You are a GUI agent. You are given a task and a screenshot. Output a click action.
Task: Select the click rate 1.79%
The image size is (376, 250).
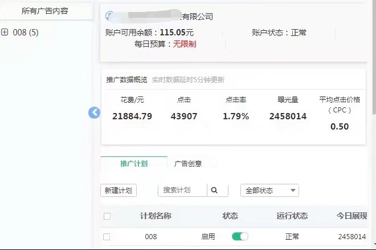pos(236,116)
